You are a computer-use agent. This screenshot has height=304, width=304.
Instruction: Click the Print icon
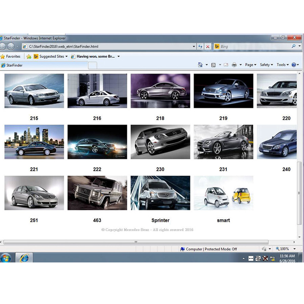[x=234, y=65]
